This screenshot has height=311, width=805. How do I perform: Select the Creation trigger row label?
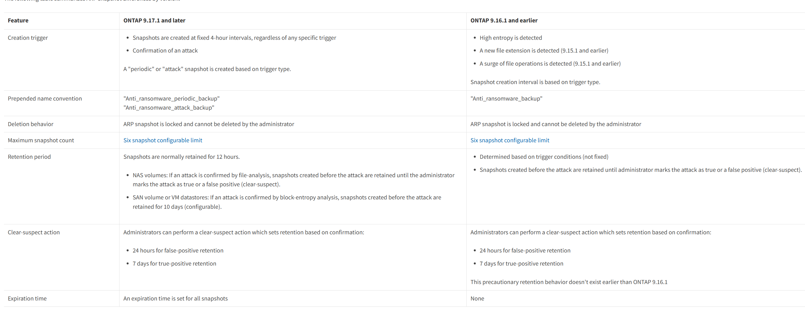coord(28,38)
